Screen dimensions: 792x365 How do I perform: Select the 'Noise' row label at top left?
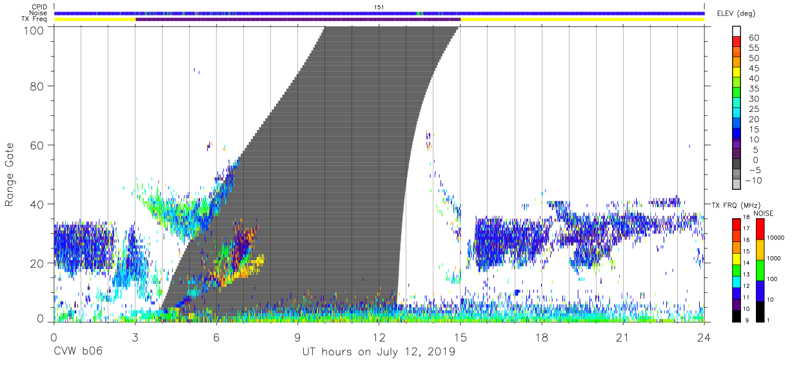point(39,13)
